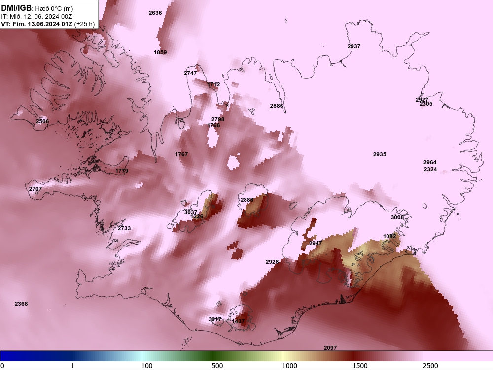This screenshot has width=493, height=370.
Task: Click the DMI/IGB title in the legend box
Action: pyautogui.click(x=16, y=8)
